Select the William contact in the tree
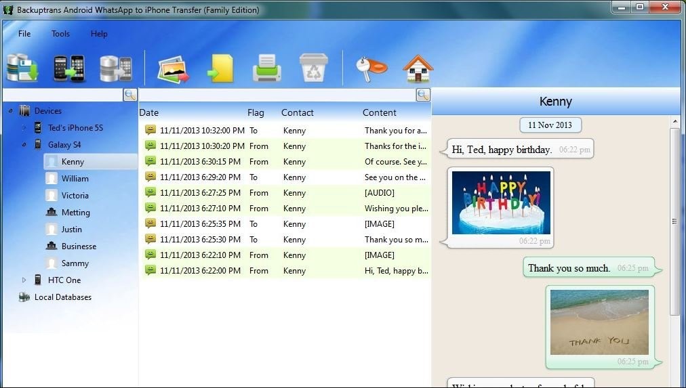The width and height of the screenshot is (686, 388). (75, 178)
